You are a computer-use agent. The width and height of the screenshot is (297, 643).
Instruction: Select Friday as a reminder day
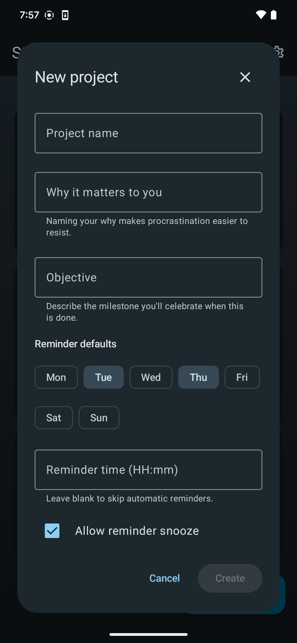tap(242, 377)
